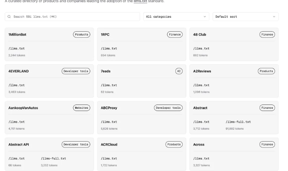Open the Default sort dropdown
The height and width of the screenshot is (171, 288).
245,17
